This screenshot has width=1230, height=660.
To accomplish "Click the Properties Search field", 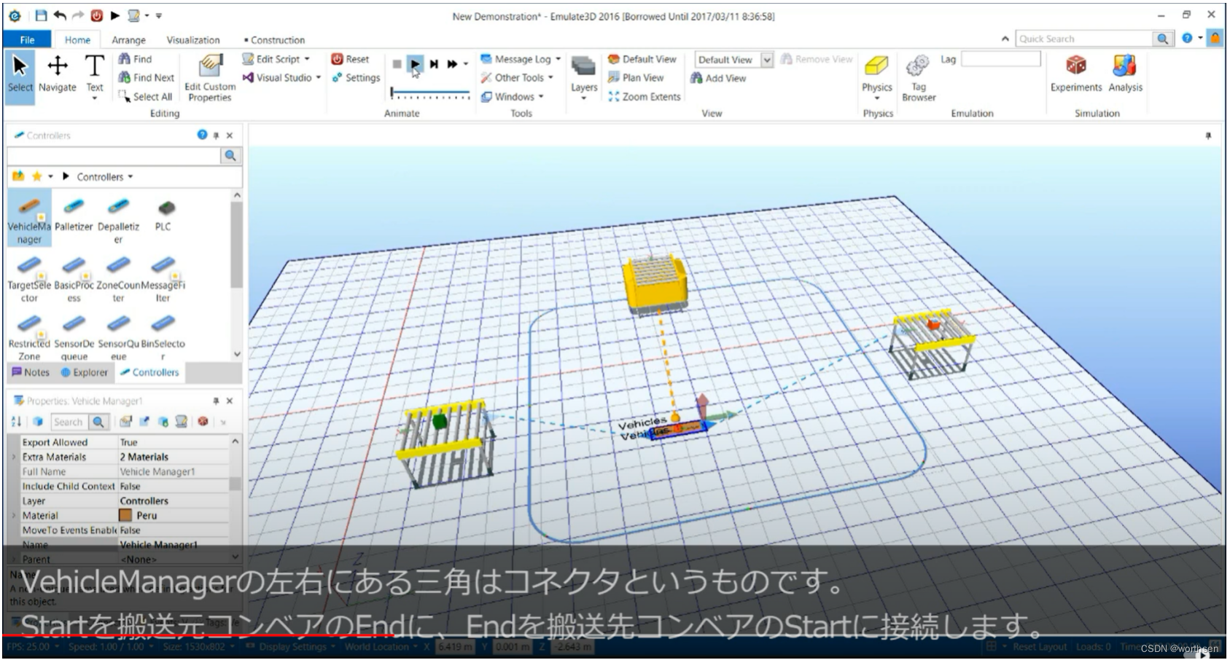I will tap(69, 422).
